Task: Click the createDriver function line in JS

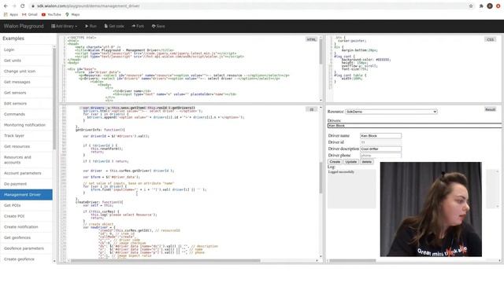Action: pyautogui.click(x=99, y=202)
